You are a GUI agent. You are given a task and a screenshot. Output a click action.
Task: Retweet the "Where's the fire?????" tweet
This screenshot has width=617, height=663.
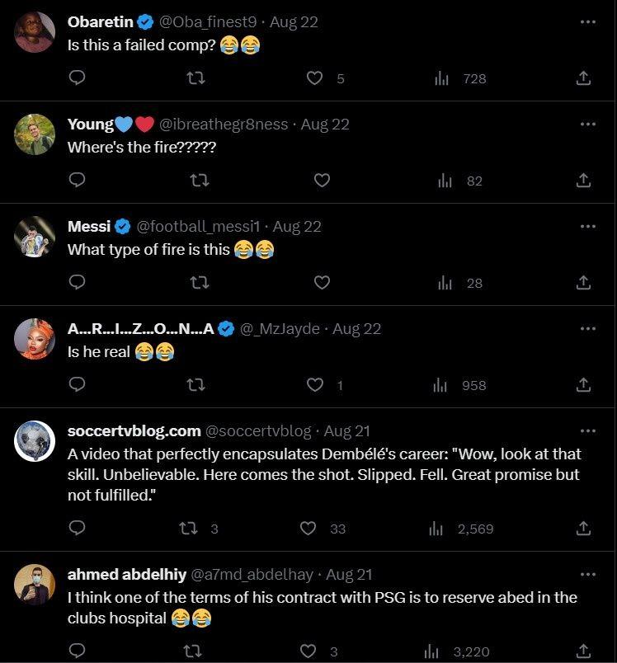[198, 181]
